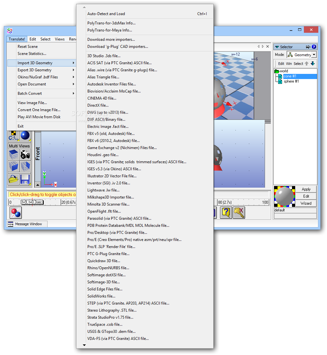327x355 pixels.
Task: Click the Edit button beside material preview
Action: coord(306,196)
